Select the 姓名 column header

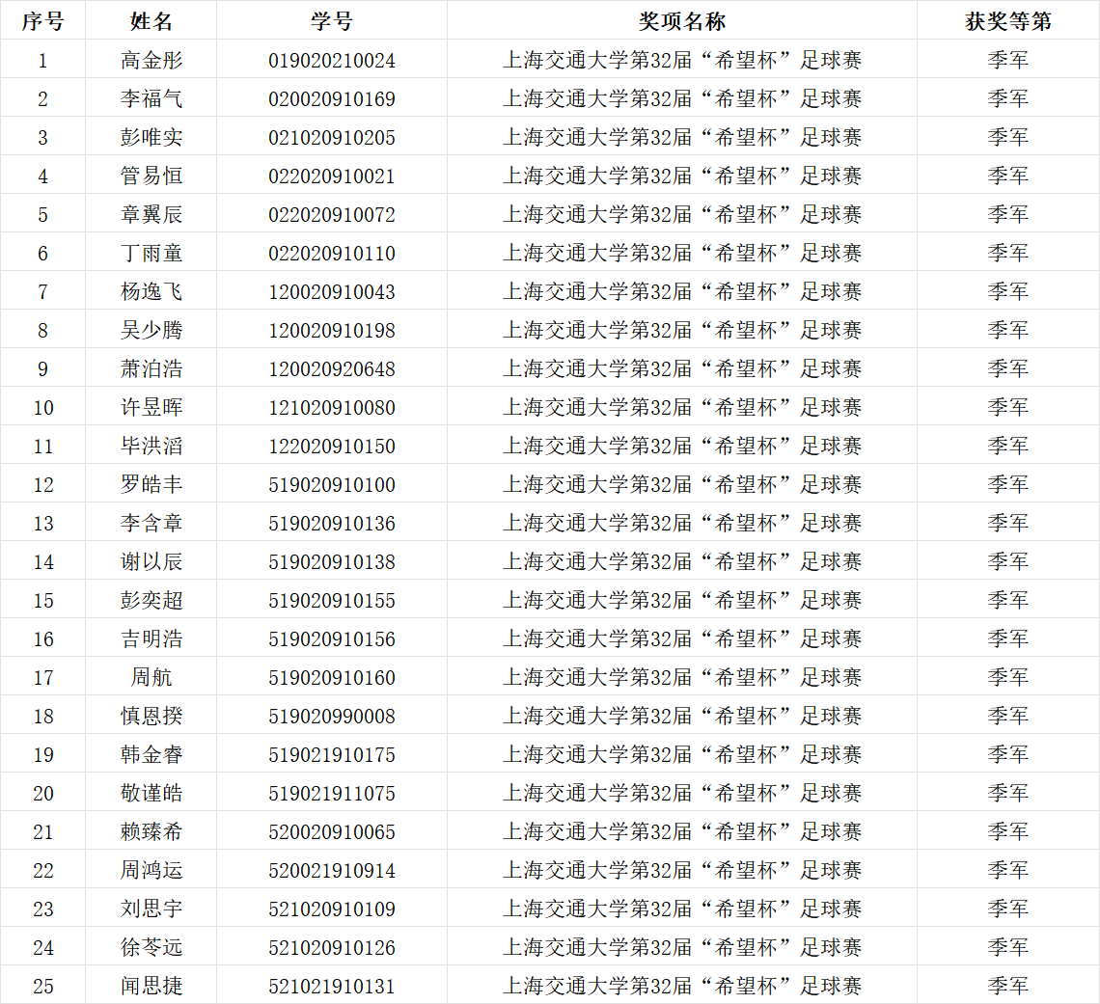point(151,21)
